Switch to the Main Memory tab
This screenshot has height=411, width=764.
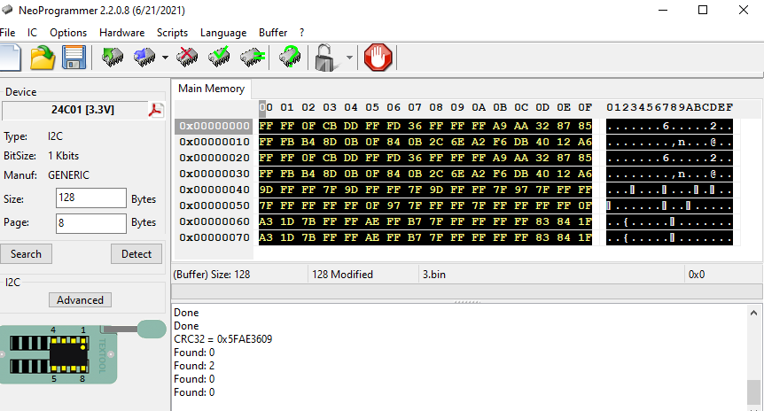[x=211, y=89]
